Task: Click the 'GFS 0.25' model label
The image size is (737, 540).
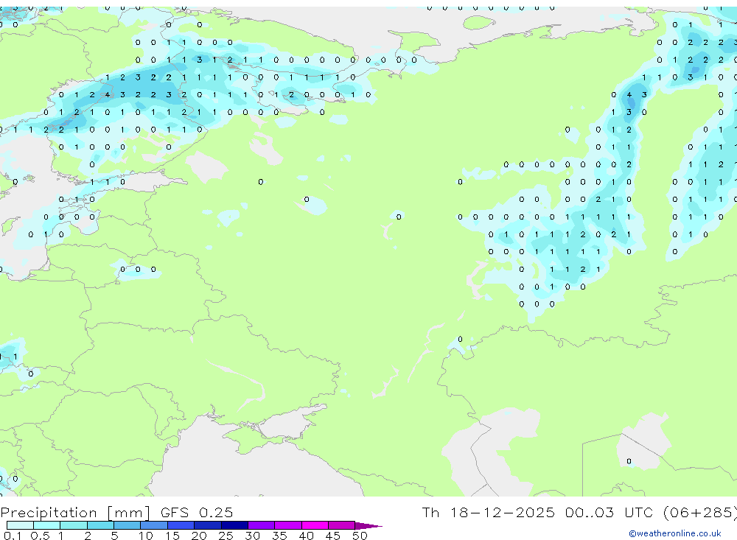Action: click(197, 513)
